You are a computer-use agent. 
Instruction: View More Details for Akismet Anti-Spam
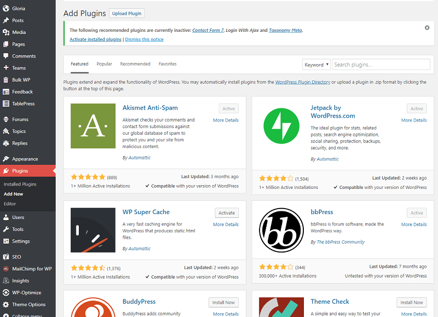coord(226,120)
